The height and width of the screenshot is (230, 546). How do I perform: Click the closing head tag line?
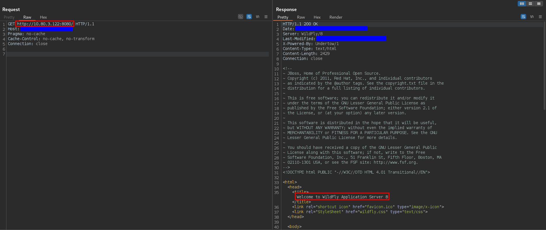[296, 217]
